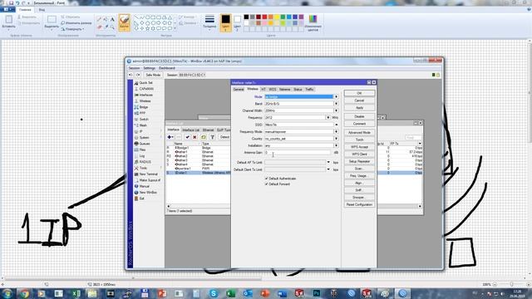Open Bridge in WinBox sidebar

point(144,107)
